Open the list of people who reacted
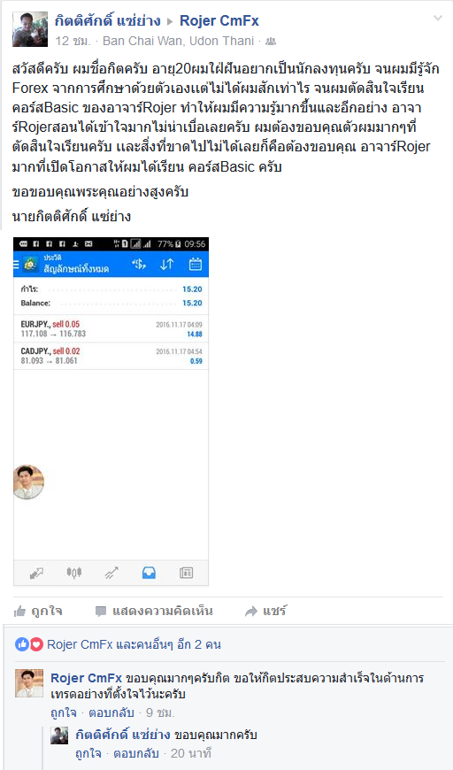This screenshot has height=770, width=453. click(x=134, y=644)
